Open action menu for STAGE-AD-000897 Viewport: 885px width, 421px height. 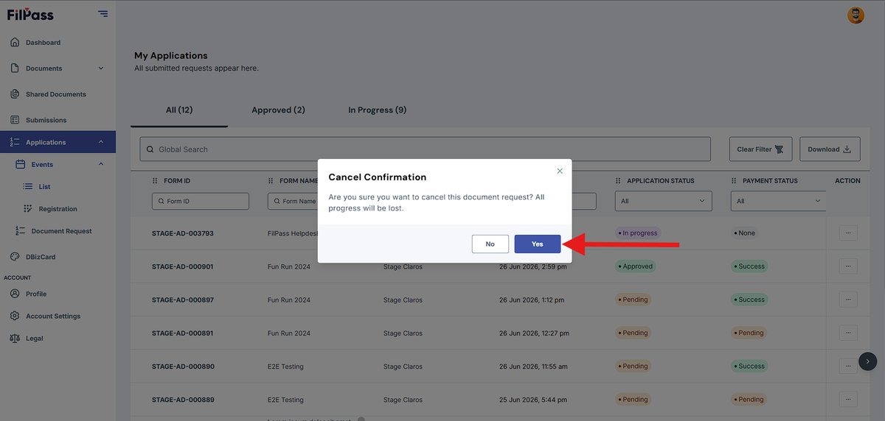[848, 300]
